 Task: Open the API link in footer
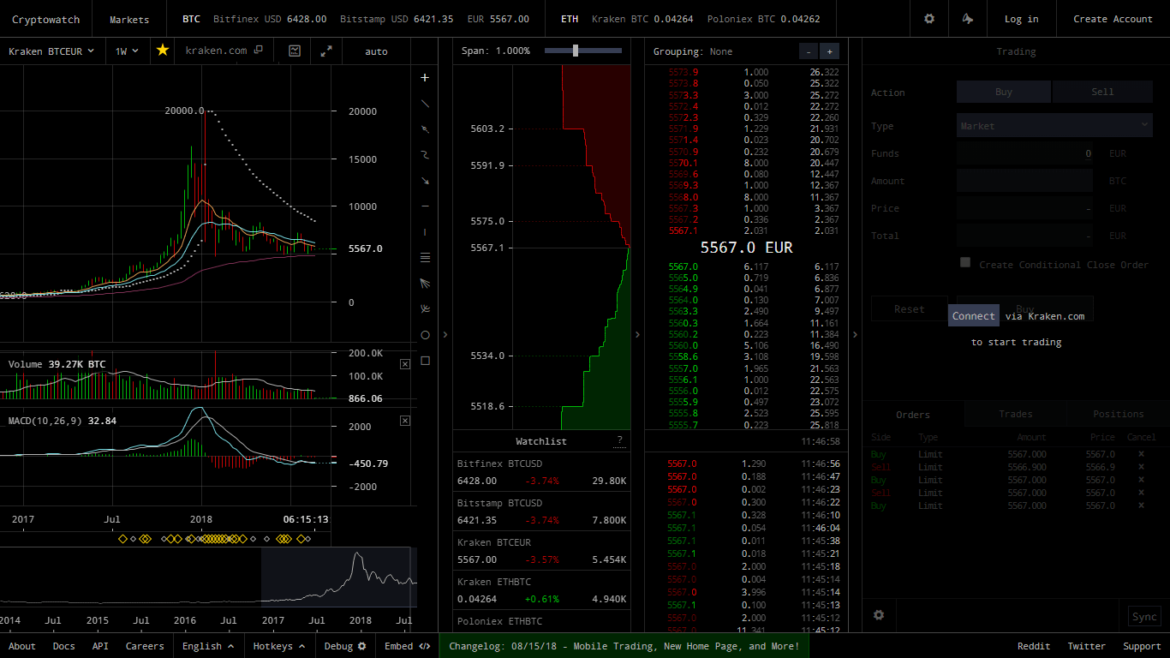click(x=100, y=646)
